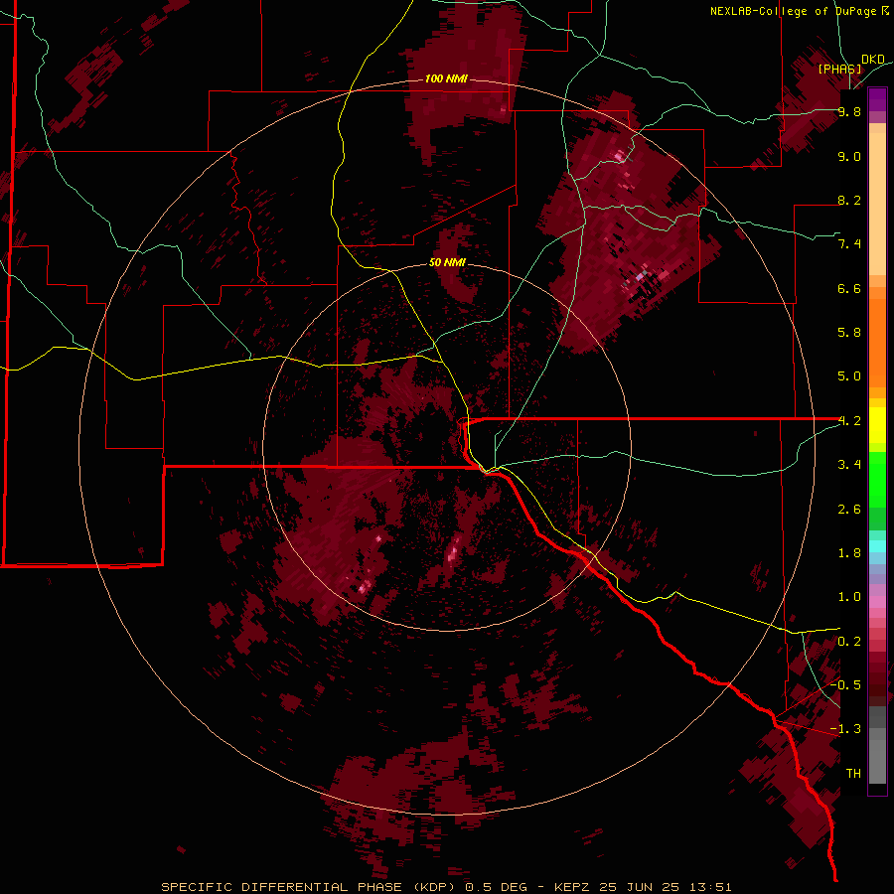Viewport: 894px width, 894px height.
Task: Click the Specific Differential Phase (KDP) caption
Action: coord(446,887)
